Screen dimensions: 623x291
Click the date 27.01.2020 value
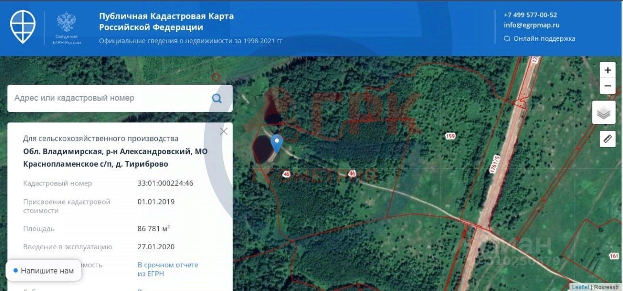click(156, 247)
